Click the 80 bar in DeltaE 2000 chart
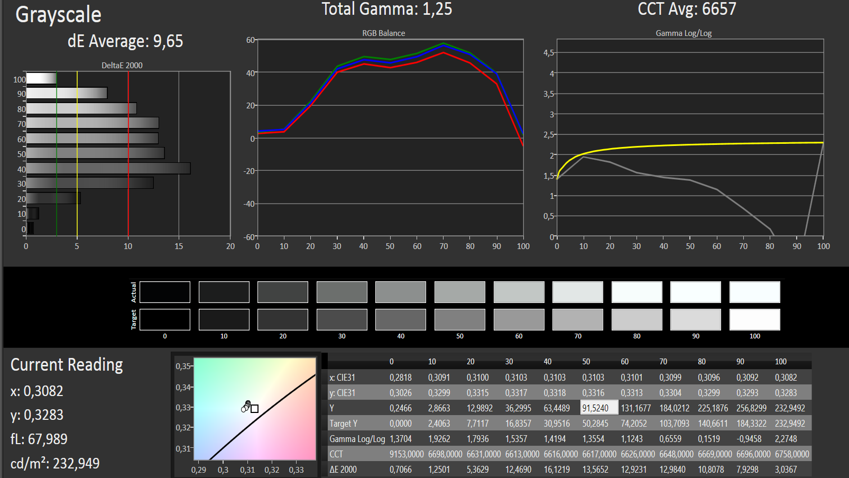 click(x=81, y=108)
